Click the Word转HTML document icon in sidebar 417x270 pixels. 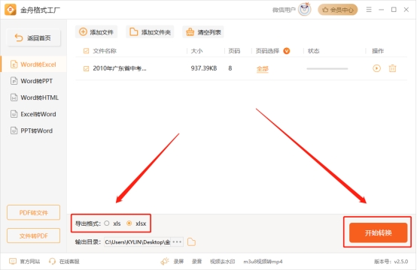click(x=14, y=97)
